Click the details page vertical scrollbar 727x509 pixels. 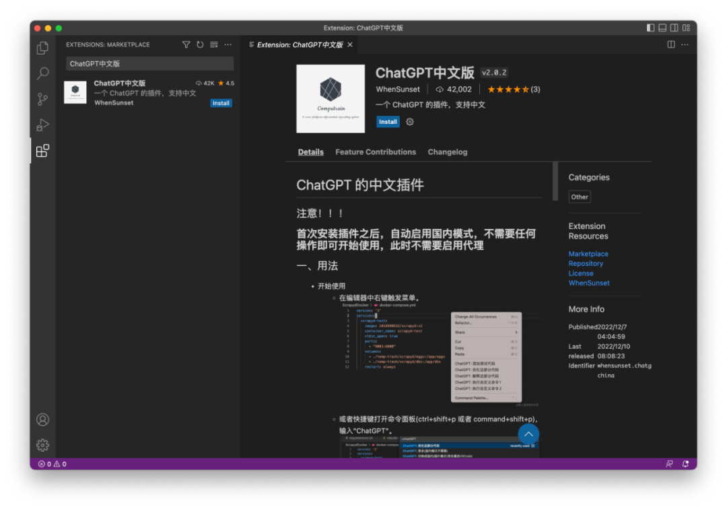coord(555,180)
